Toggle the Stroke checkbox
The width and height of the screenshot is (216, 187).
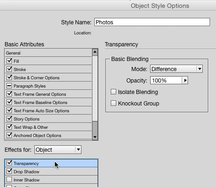tap(9, 69)
